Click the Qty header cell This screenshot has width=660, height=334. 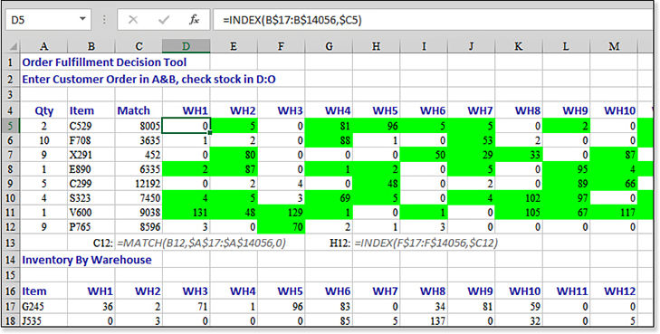pyautogui.click(x=43, y=110)
